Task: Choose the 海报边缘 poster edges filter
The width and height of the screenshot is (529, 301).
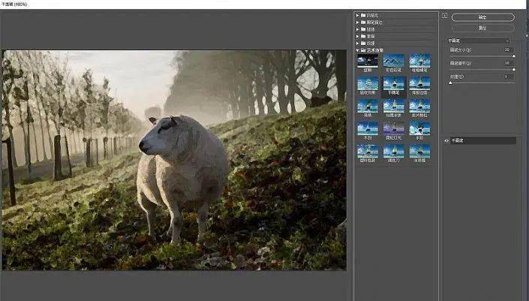Action: (419, 86)
